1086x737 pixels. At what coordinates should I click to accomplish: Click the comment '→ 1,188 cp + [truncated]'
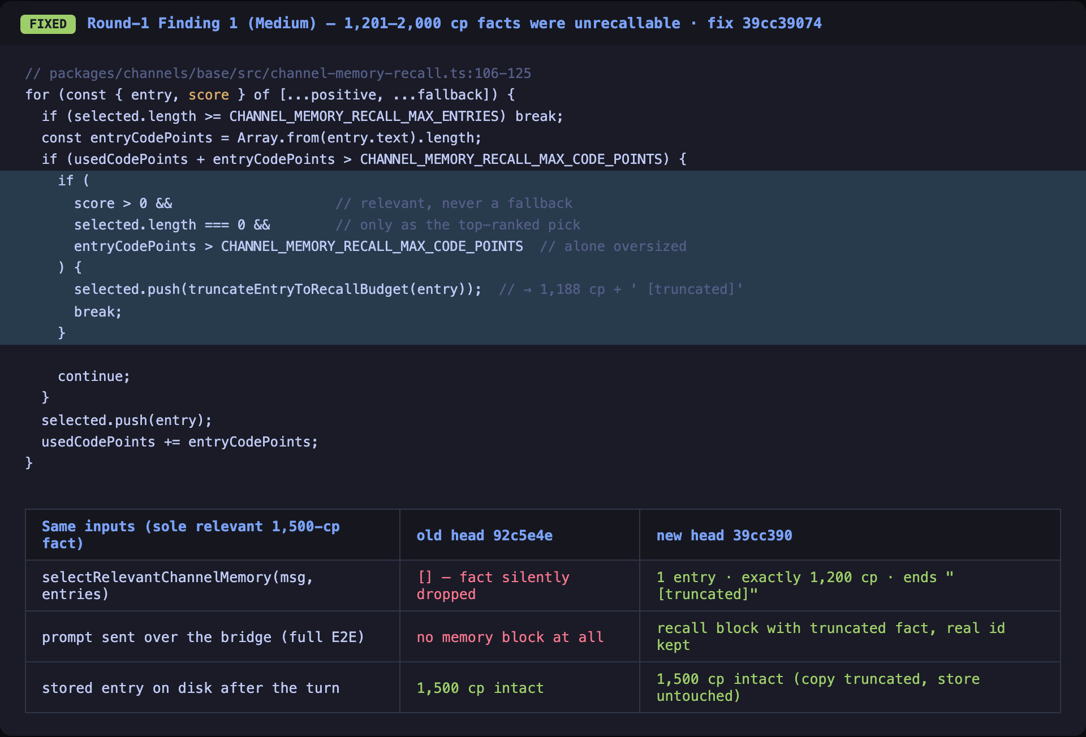tap(621, 289)
